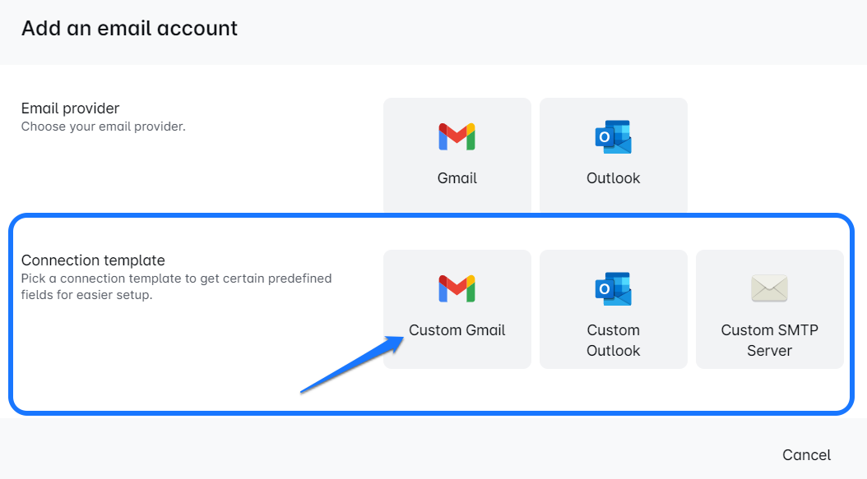The height and width of the screenshot is (479, 867).
Task: Select the Outlook provider card
Action: [613, 156]
